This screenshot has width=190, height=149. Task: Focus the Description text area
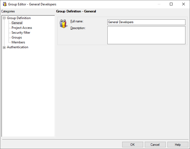pos(146,35)
